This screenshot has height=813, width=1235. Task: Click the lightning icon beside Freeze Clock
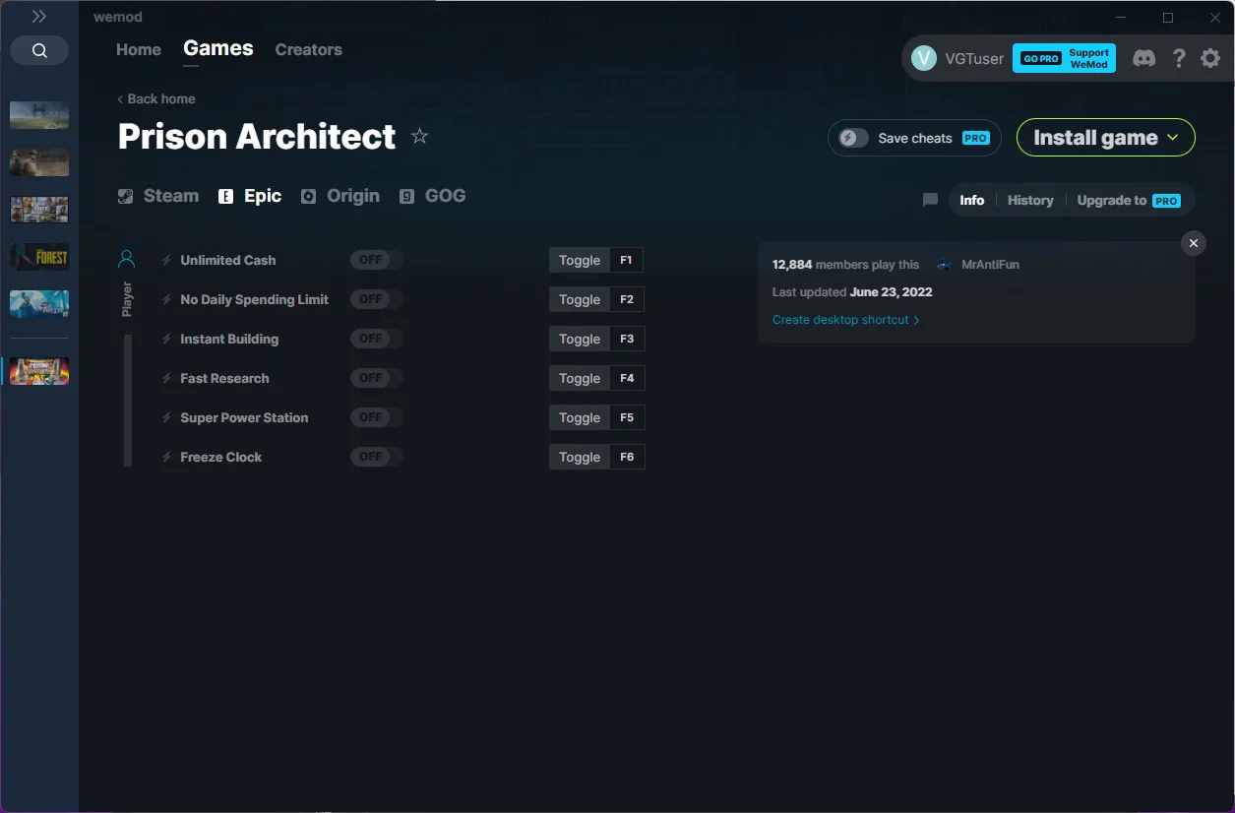167,457
